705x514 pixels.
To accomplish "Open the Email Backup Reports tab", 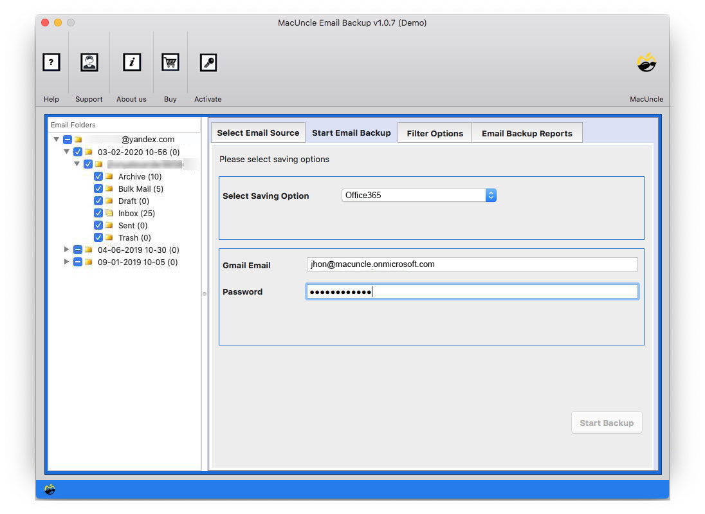I will coord(527,133).
